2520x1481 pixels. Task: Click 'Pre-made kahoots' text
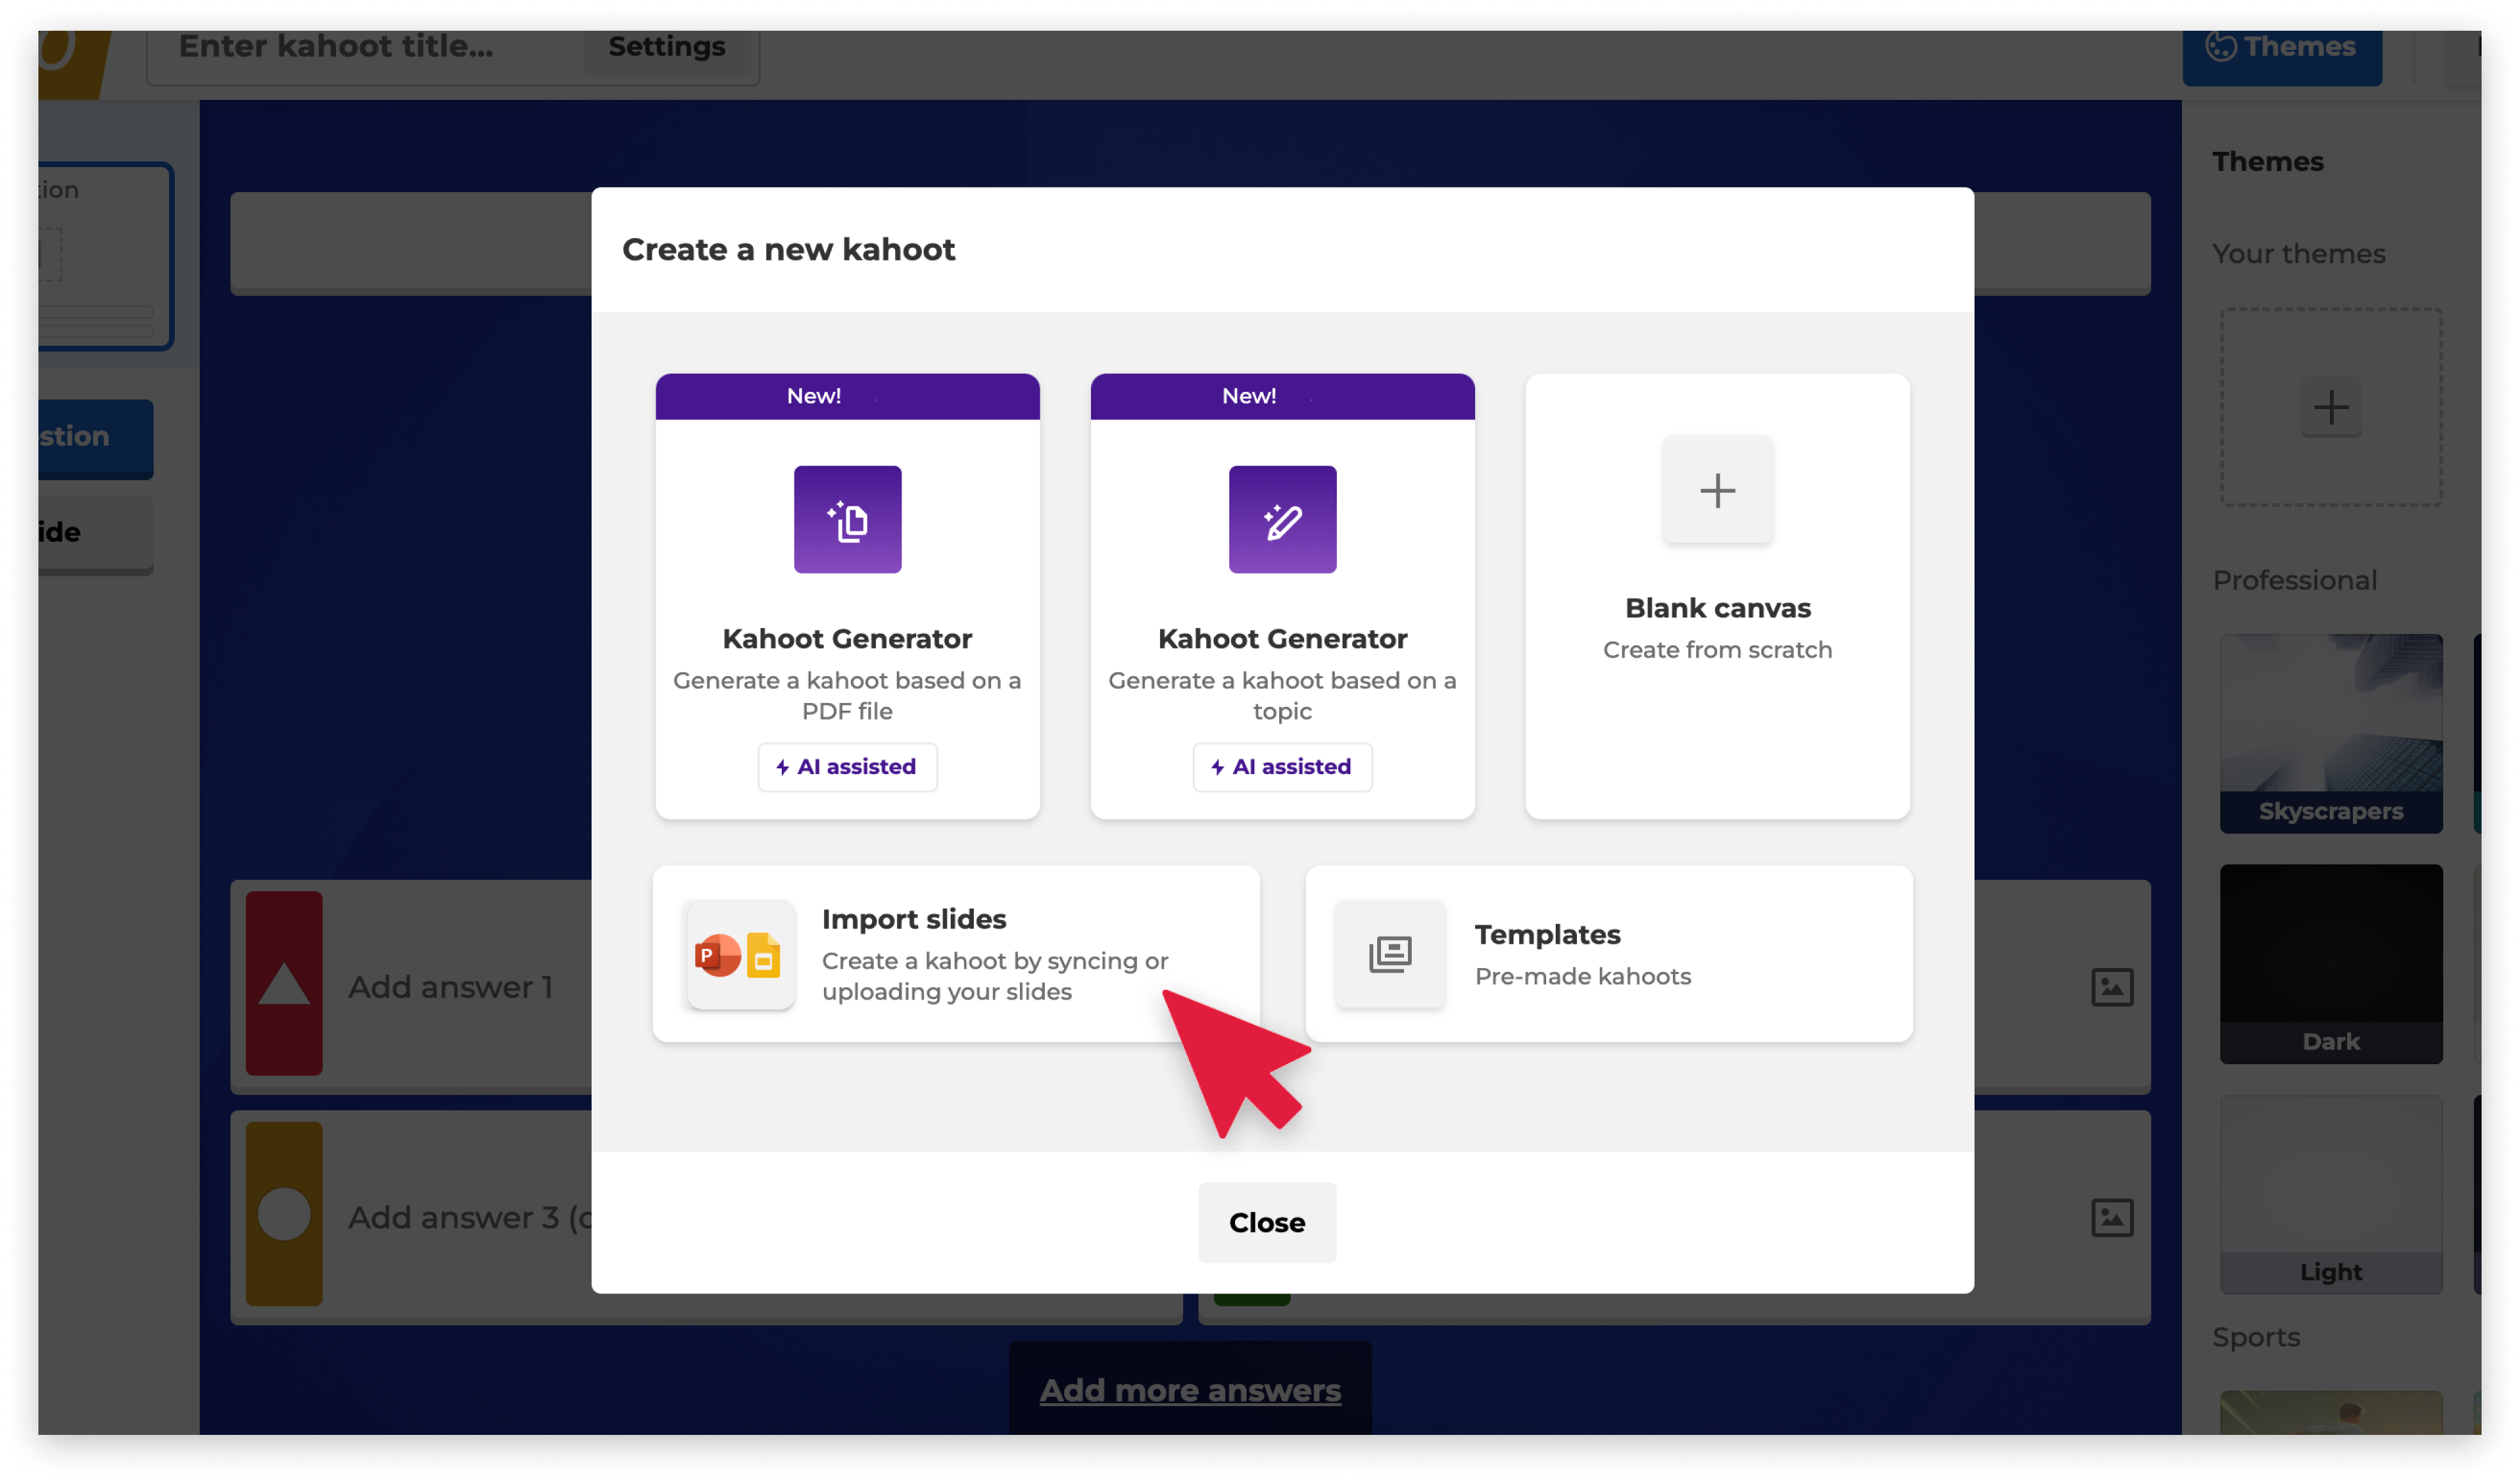(x=1583, y=976)
